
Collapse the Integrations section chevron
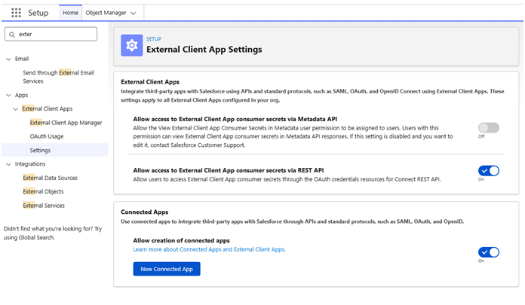(8, 164)
